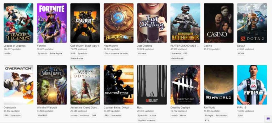
Task: Select the MMORPG tag under World of Warcraft
Action: 42,115
